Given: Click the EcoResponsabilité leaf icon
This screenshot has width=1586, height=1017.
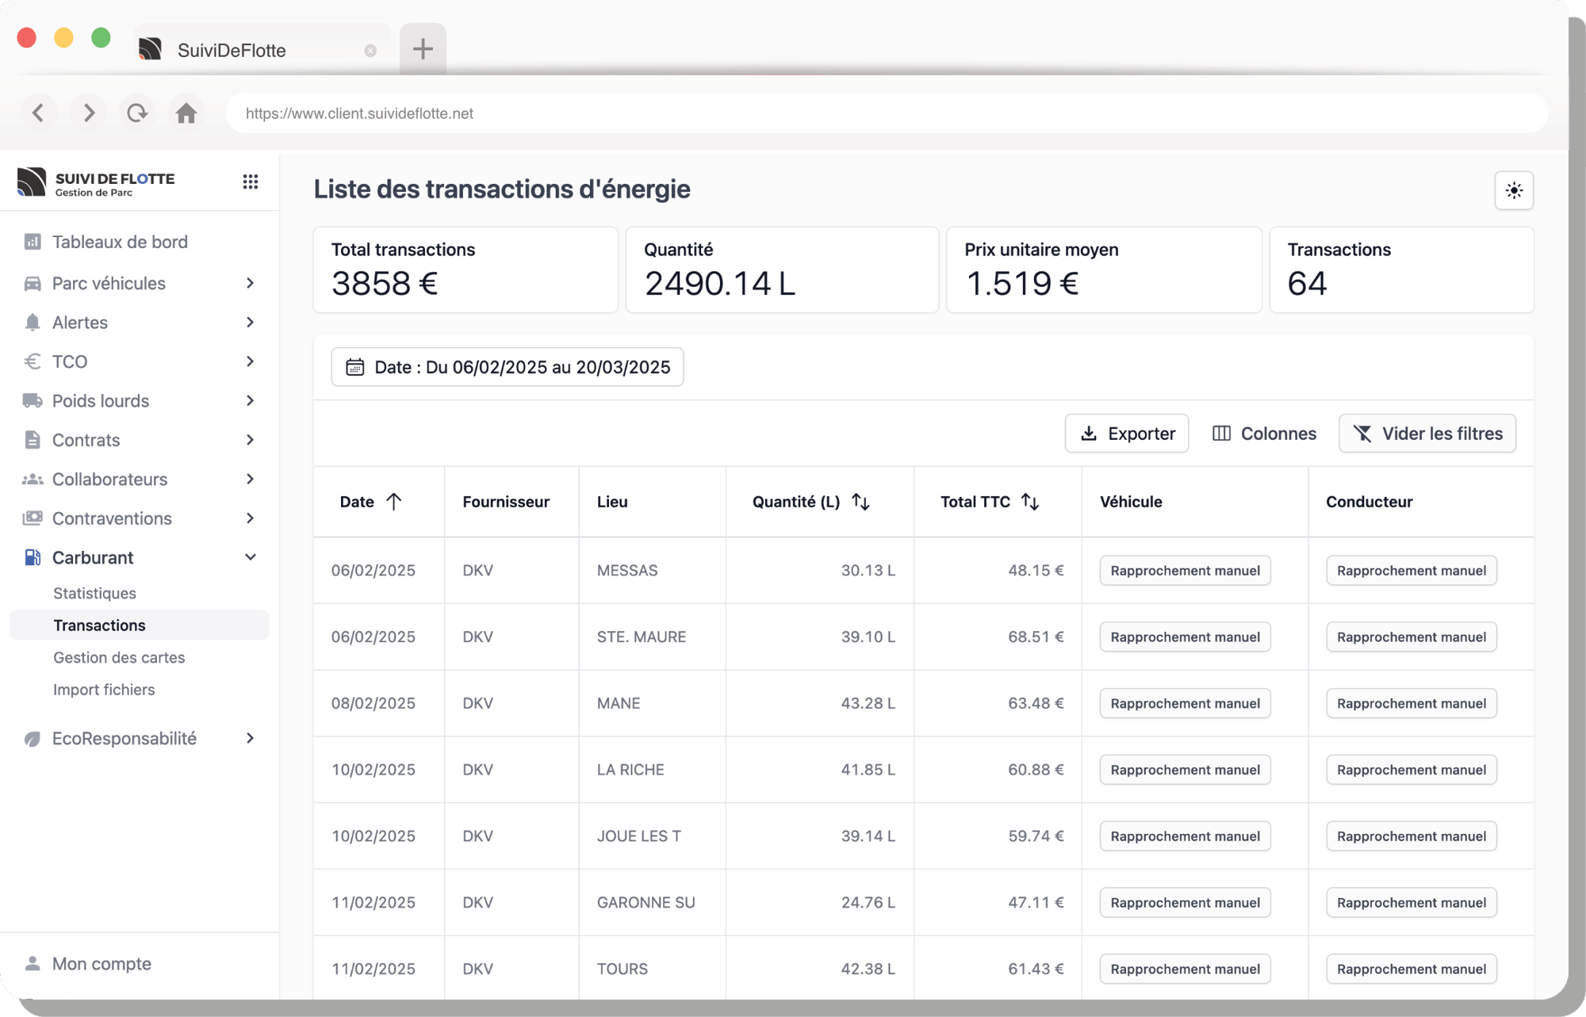Looking at the screenshot, I should pos(33,739).
